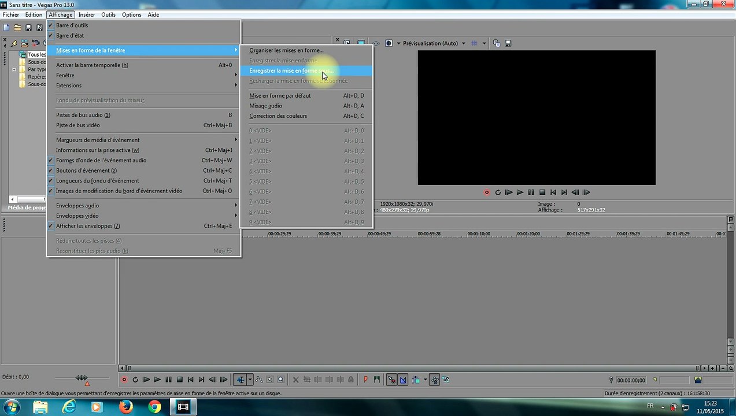This screenshot has width=736, height=416.
Task: Open Google Chrome from the taskbar
Action: (154, 407)
